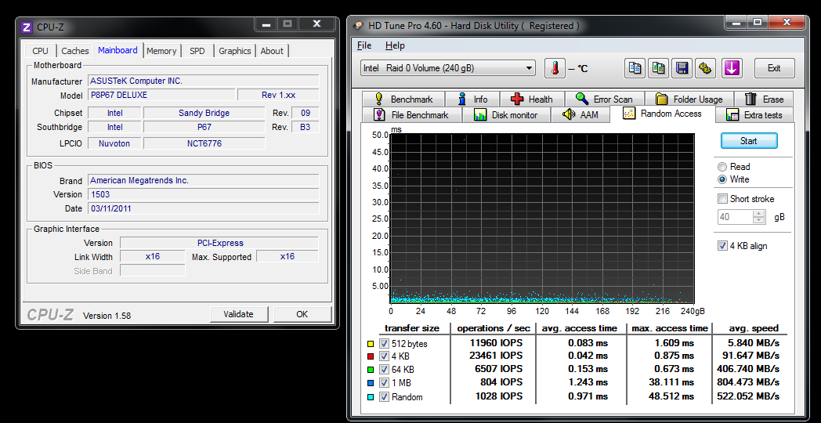
Task: Click the short stroke size field showing 40
Action: click(735, 217)
